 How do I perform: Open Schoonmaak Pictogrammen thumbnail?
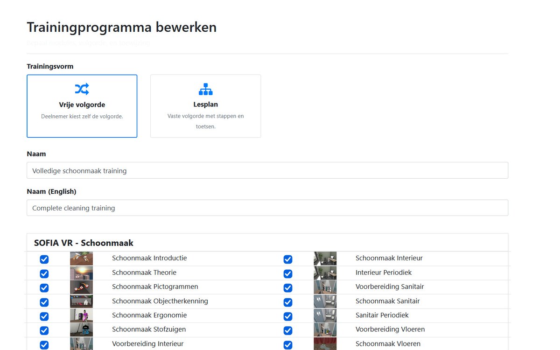coord(81,287)
